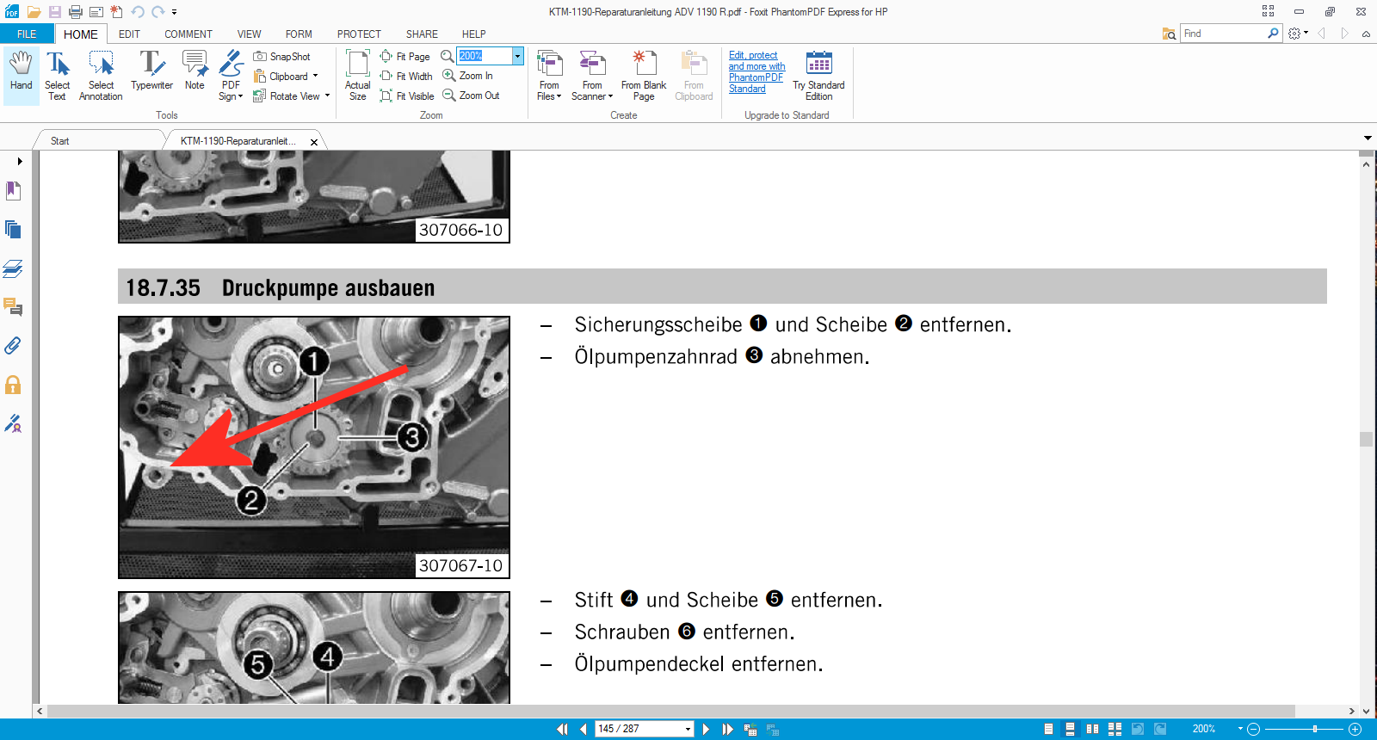Screen dimensions: 1377x740
Task: Expand the page number dropdown
Action: 688,729
